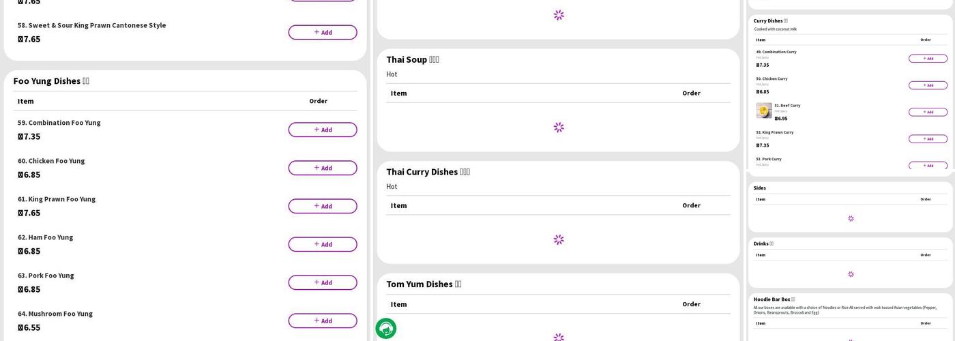This screenshot has height=341, width=955.
Task: Click the Sides section loading spinner
Action: pyautogui.click(x=851, y=219)
